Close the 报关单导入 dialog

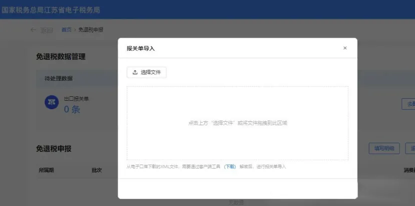[345, 48]
